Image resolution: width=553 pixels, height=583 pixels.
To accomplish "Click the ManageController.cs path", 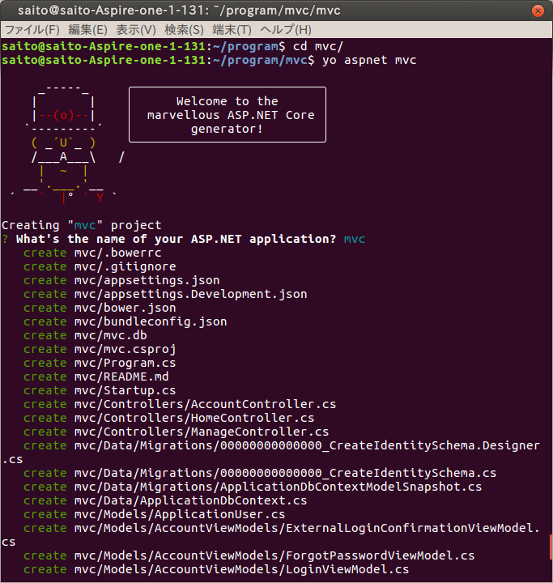I will [x=201, y=432].
